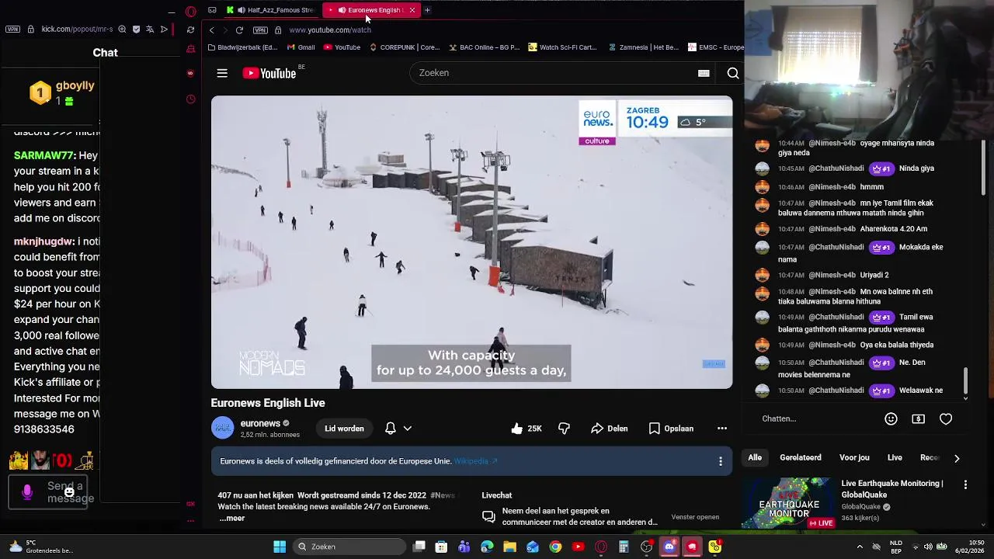994x559 pixels.
Task: Dislike the Euronews English Live video
Action: pyautogui.click(x=564, y=429)
